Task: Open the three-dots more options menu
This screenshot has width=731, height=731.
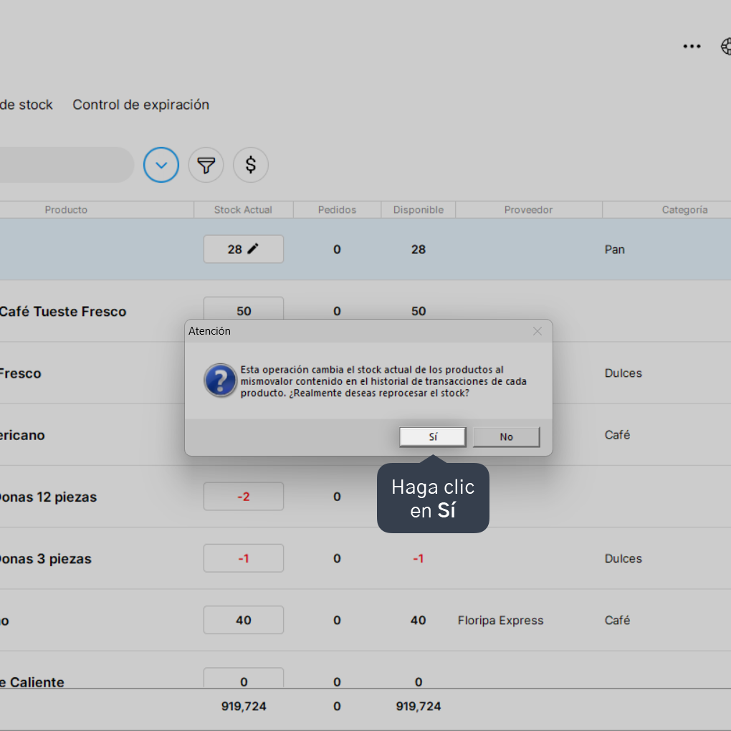Action: (692, 46)
